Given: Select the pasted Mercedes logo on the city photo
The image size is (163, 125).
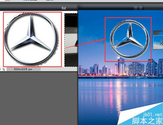Looking at the screenshot, I should [129, 39].
